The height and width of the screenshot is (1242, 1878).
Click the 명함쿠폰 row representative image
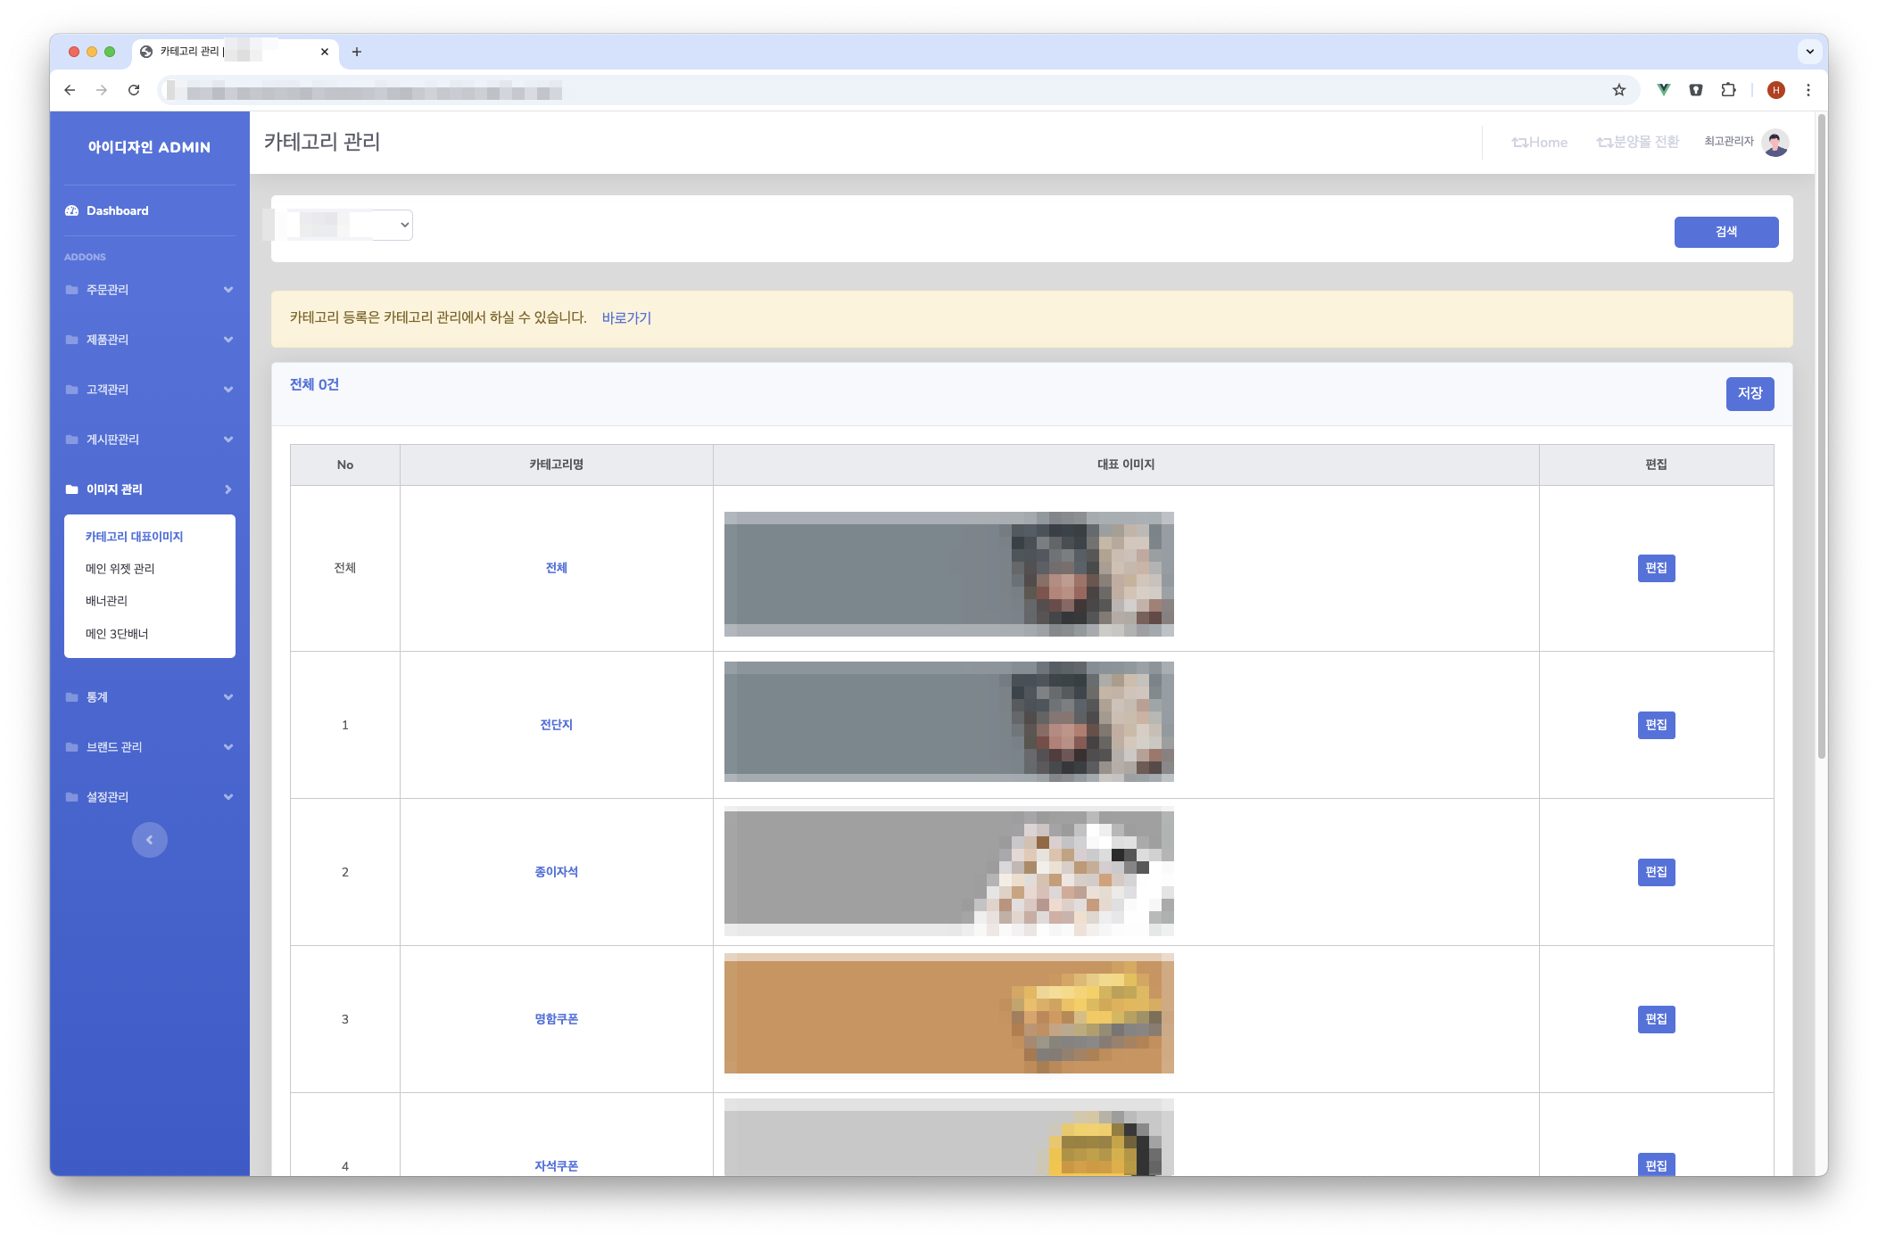click(949, 1014)
